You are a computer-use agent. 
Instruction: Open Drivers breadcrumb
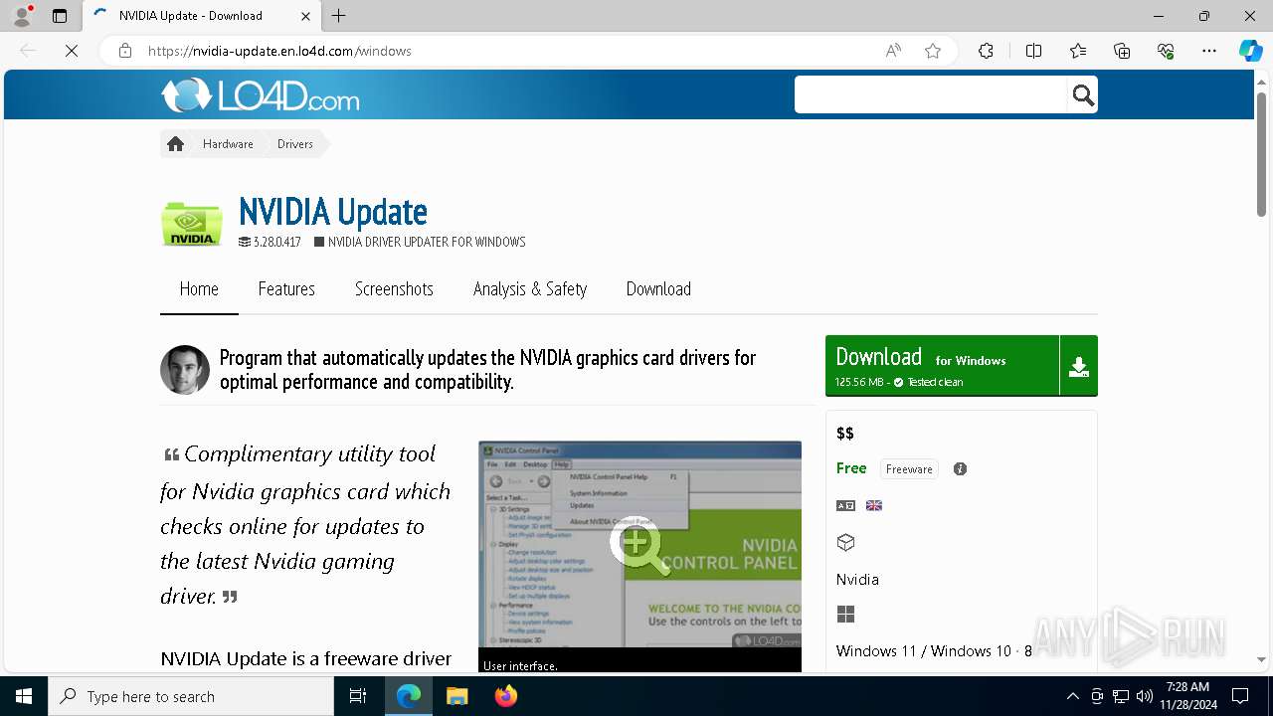tap(295, 144)
